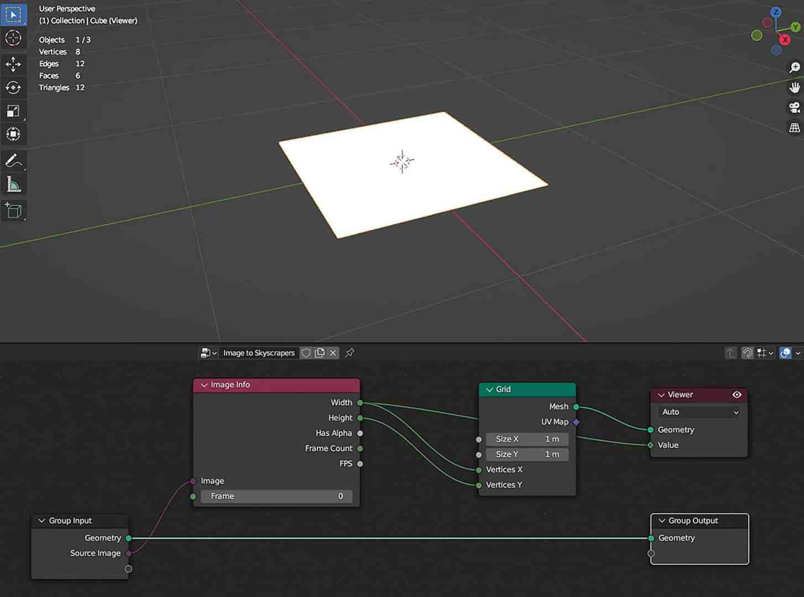
Task: Select the Measure tool
Action: [14, 184]
